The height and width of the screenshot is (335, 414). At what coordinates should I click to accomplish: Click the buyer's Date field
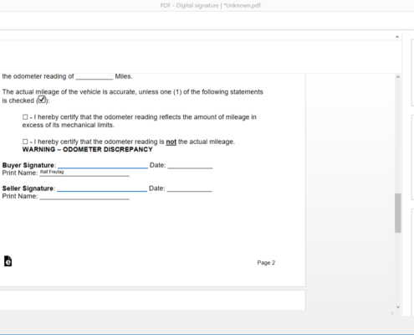pos(190,165)
